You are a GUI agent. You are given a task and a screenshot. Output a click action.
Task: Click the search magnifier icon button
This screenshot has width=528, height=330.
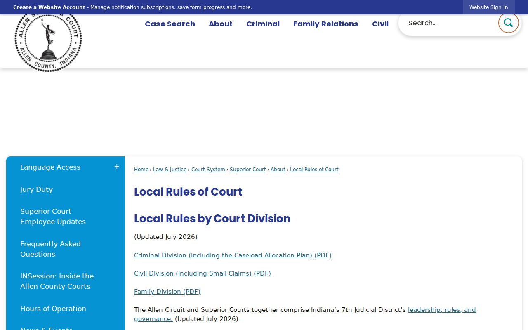[508, 23]
